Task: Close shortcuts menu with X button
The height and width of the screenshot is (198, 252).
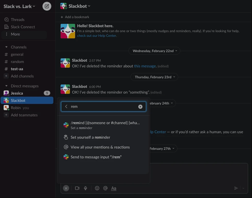Action: (x=66, y=188)
